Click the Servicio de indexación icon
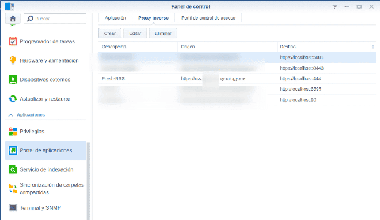This screenshot has height=220, width=380. 13,169
